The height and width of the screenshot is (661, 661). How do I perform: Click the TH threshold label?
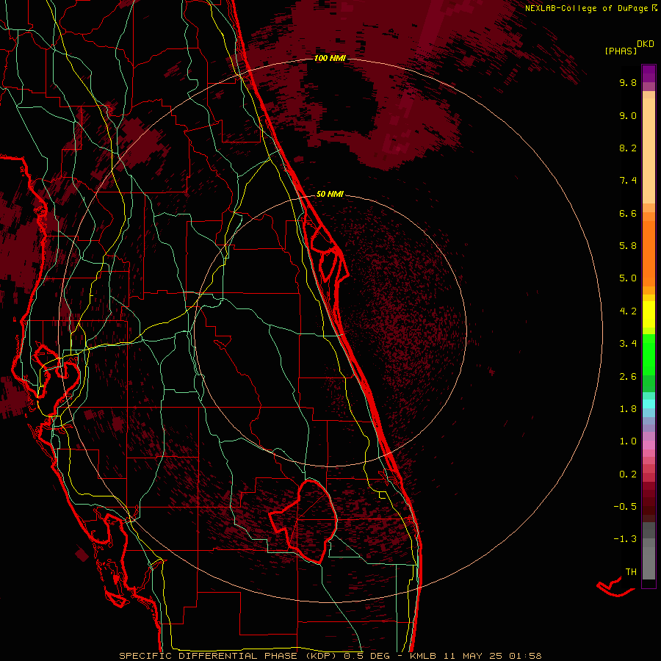click(x=631, y=572)
